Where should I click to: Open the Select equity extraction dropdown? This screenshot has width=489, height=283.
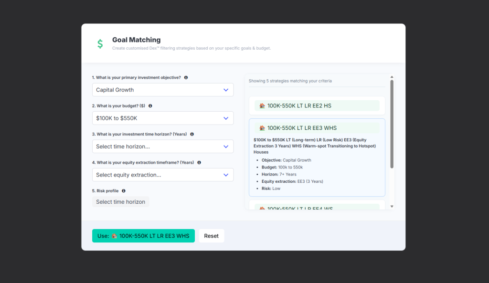tap(163, 175)
